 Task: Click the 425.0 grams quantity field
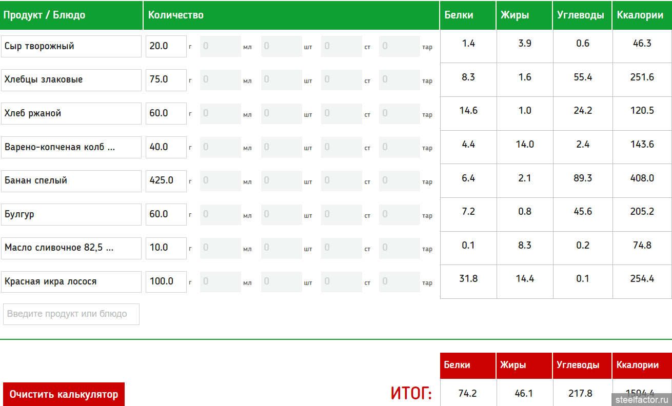pyautogui.click(x=166, y=181)
